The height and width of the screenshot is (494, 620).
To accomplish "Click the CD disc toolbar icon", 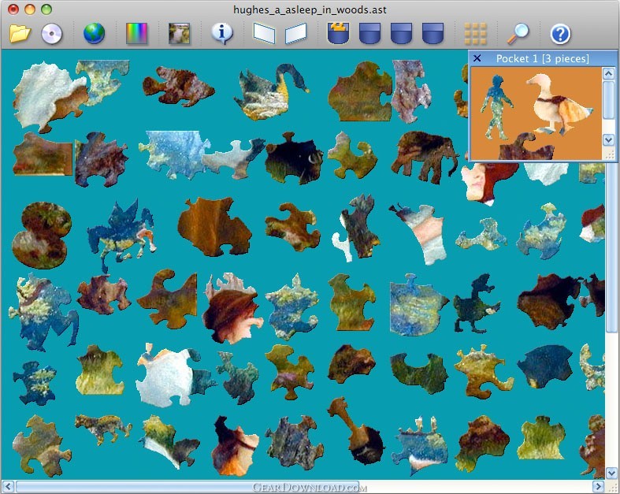I will coord(52,33).
